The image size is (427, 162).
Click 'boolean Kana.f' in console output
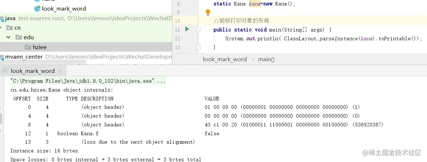click(78, 133)
